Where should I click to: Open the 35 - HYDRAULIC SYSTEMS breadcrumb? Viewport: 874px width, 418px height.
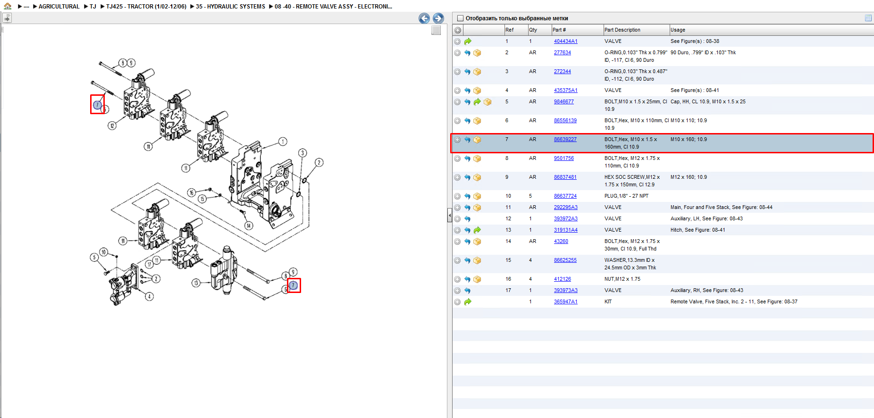[230, 7]
